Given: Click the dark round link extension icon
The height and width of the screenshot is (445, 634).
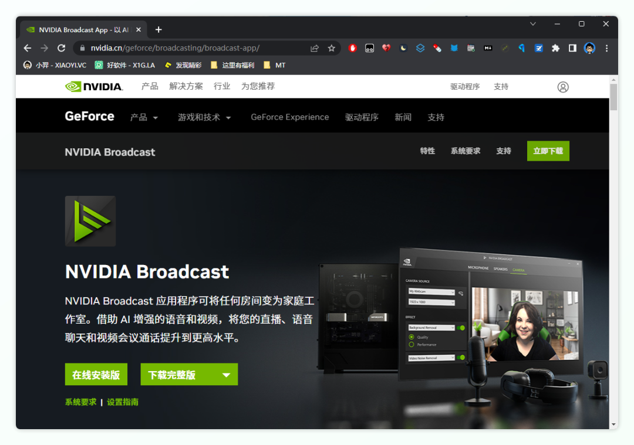Looking at the screenshot, I should (x=505, y=49).
